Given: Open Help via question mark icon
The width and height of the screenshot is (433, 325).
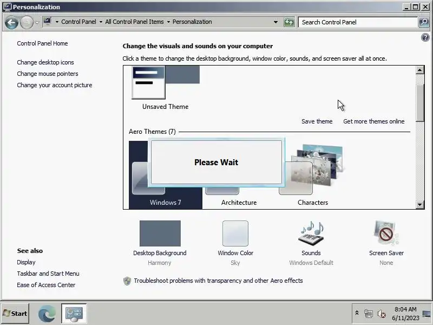Looking at the screenshot, I should [425, 37].
